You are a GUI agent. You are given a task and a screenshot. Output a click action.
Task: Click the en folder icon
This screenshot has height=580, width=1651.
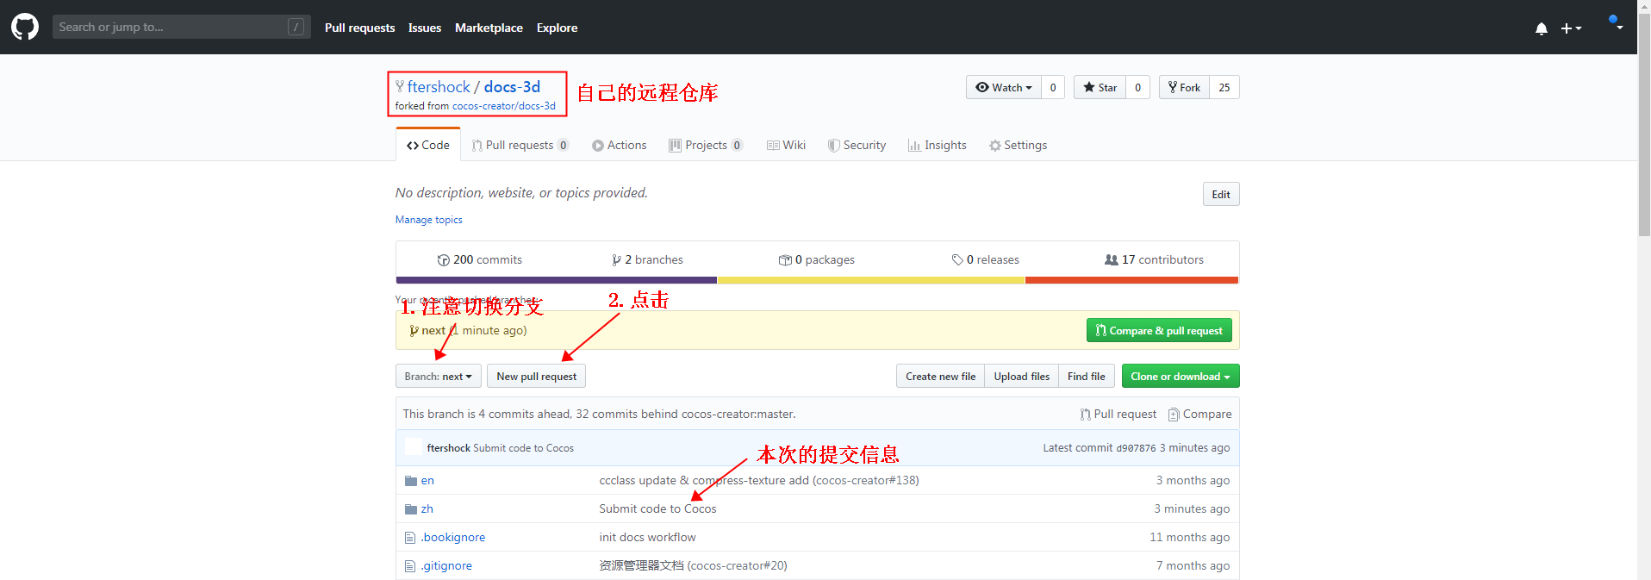[x=411, y=481]
